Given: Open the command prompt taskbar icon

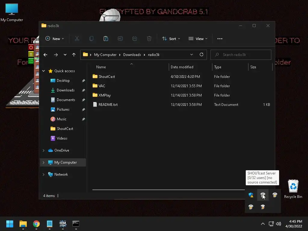Looking at the screenshot, I should click(76, 224).
